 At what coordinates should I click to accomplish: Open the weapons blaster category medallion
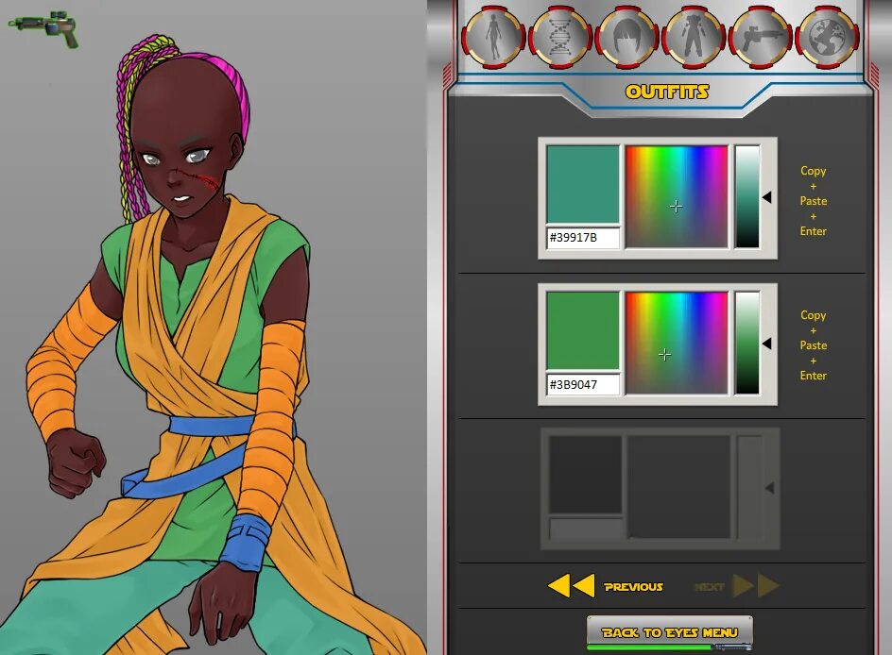[760, 37]
